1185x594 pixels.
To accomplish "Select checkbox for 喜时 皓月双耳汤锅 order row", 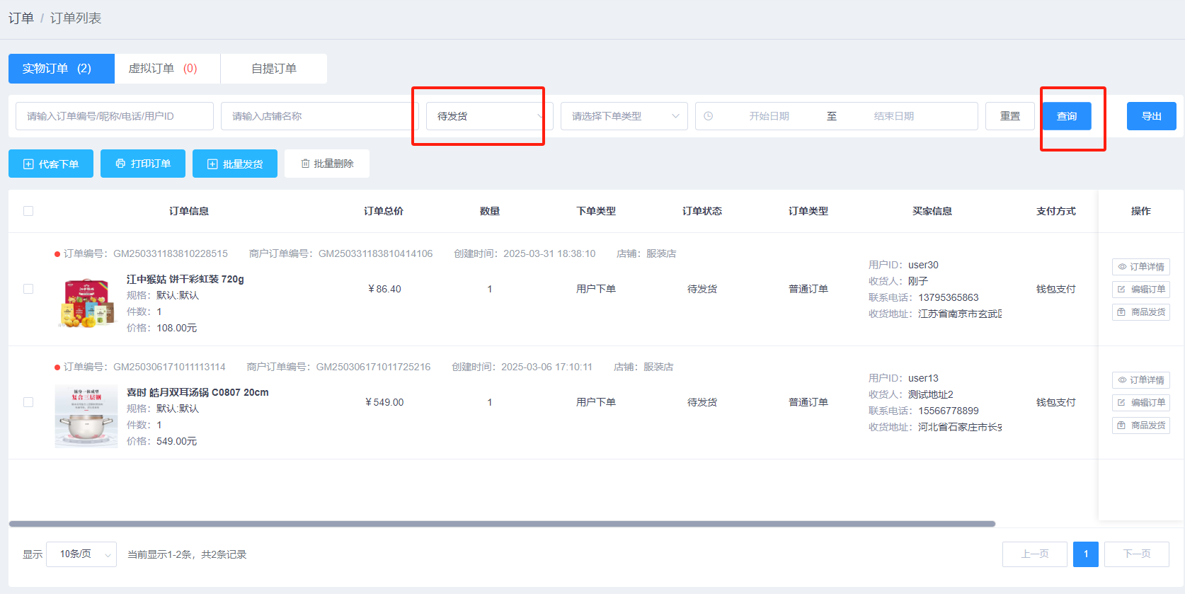I will pyautogui.click(x=28, y=402).
